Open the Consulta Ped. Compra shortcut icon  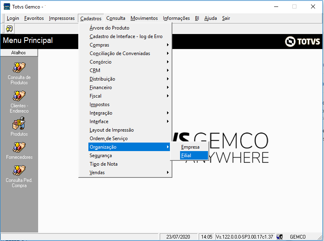click(19, 171)
